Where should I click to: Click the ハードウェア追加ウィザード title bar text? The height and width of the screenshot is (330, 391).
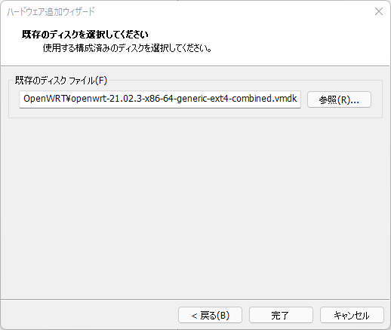[51, 11]
